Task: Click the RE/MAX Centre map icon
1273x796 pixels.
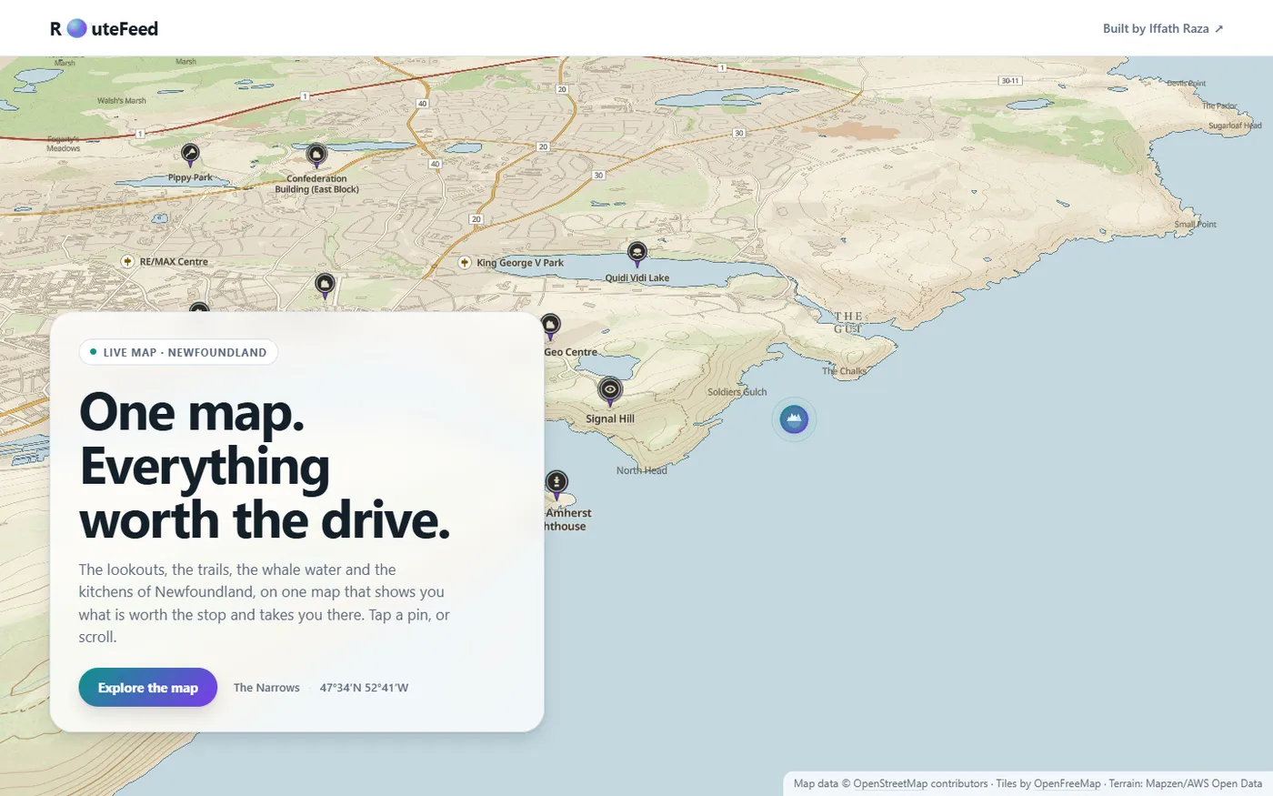Action: (128, 261)
